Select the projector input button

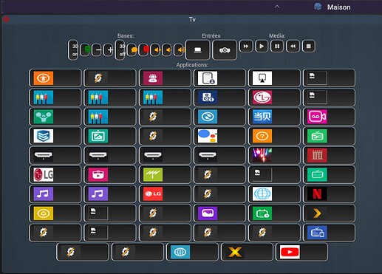click(225, 50)
